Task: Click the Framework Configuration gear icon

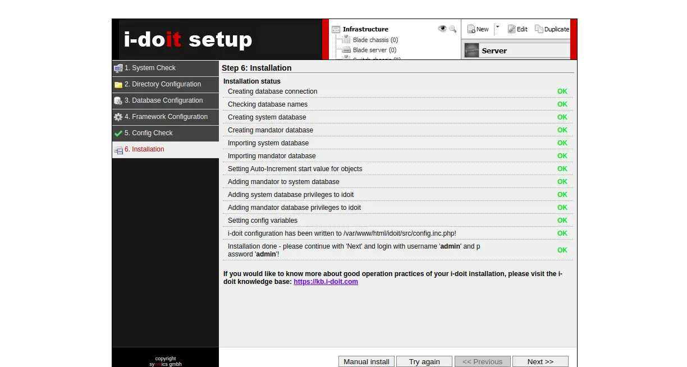Action: pos(118,117)
